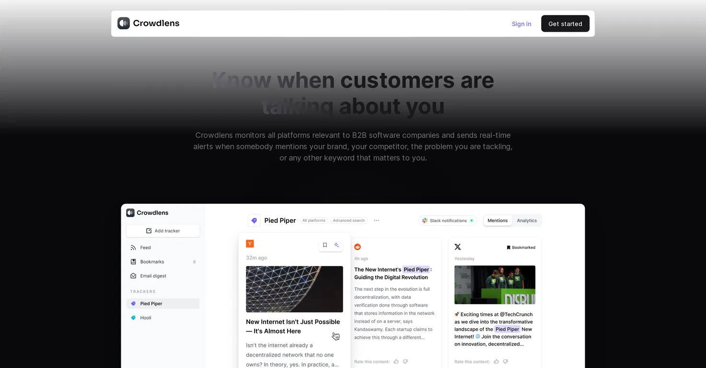Open the All platforms filter

(x=314, y=220)
